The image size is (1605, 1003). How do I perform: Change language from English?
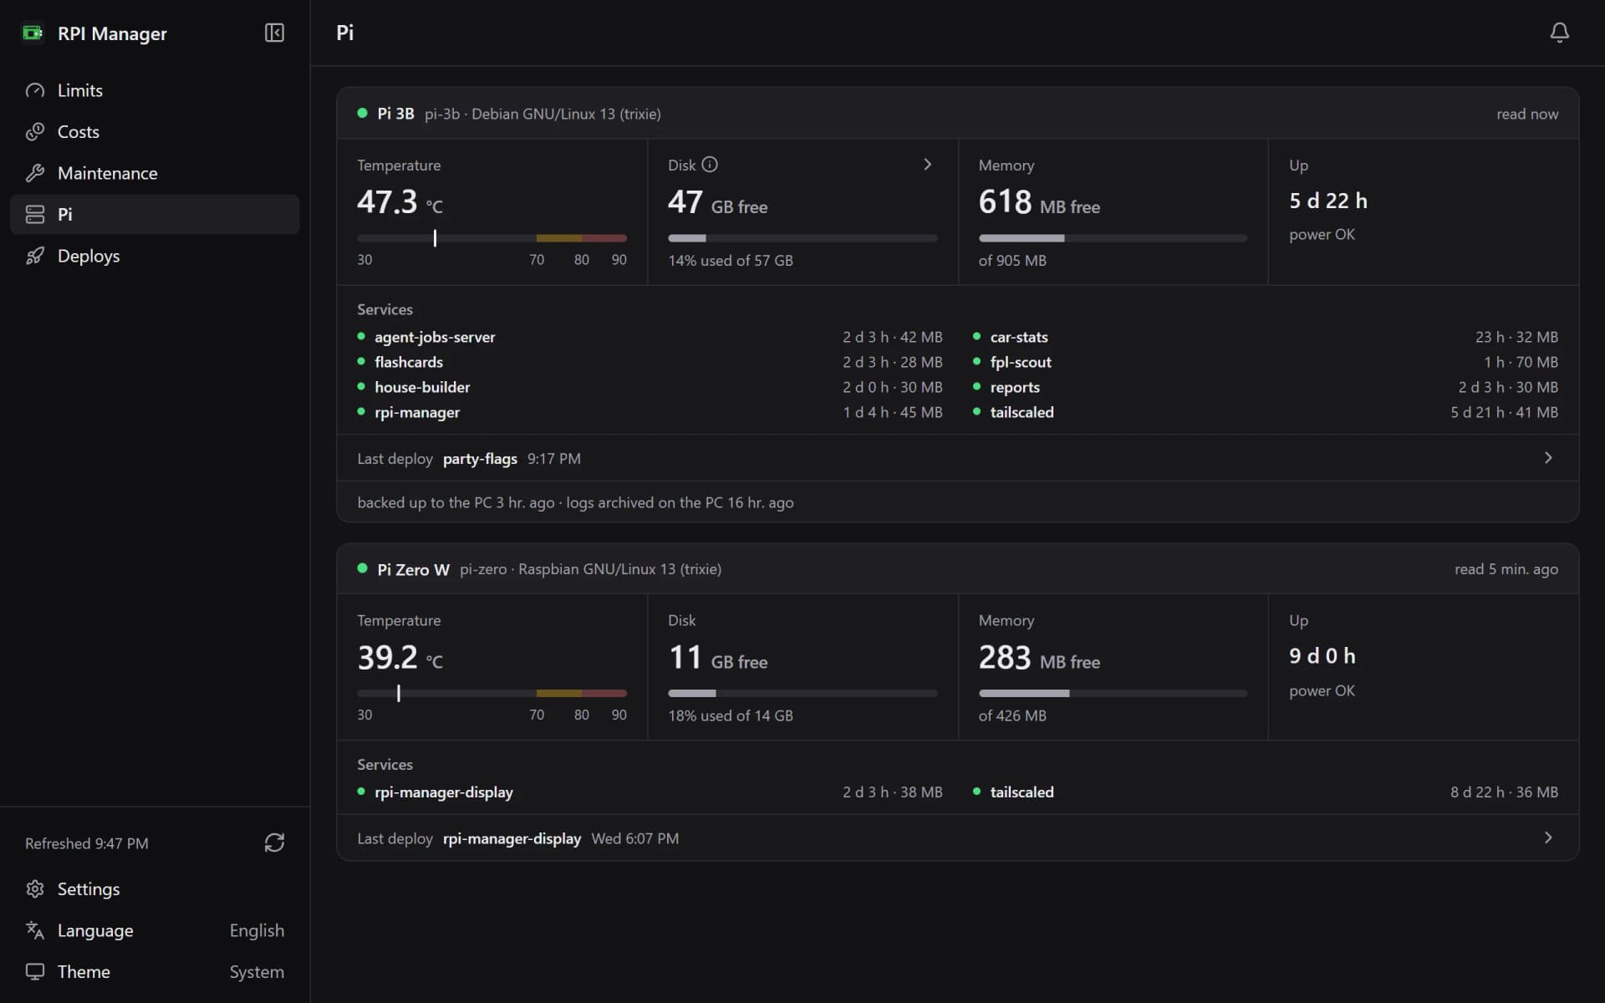(257, 930)
